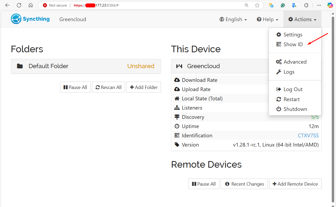Click the Upload Rate cloud icon

click(177, 89)
